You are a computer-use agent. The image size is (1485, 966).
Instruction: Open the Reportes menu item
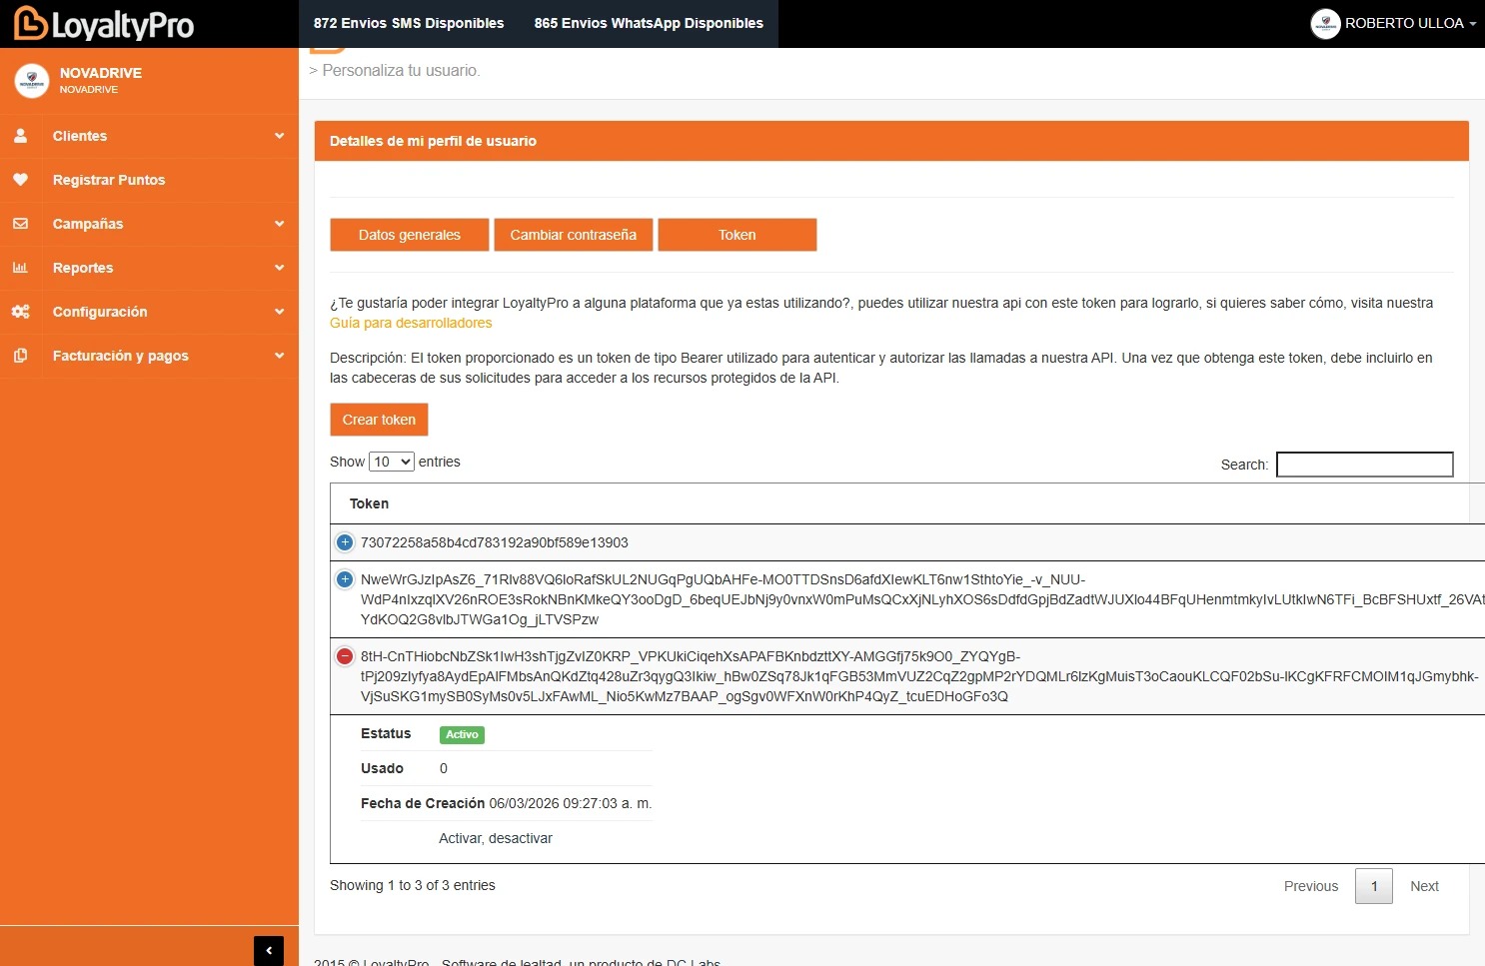tap(149, 268)
